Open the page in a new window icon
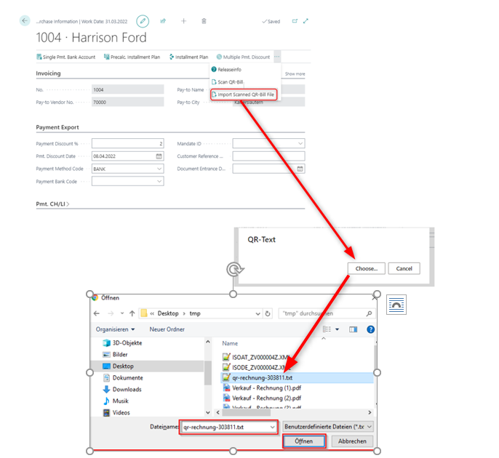The width and height of the screenshot is (499, 458). point(295,21)
